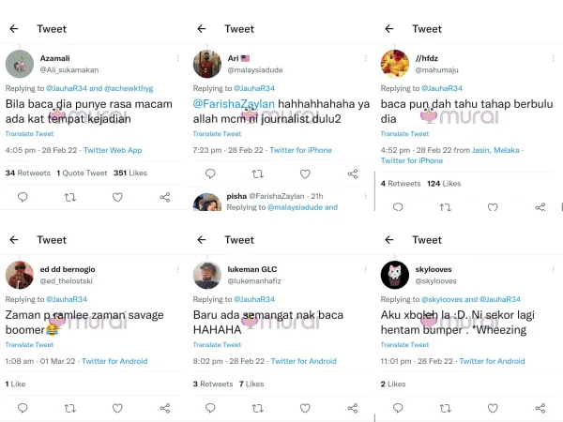Viewport: 563px width, 422px height.
Task: Click back arrow on Azamali's tweet
Action: click(x=14, y=29)
